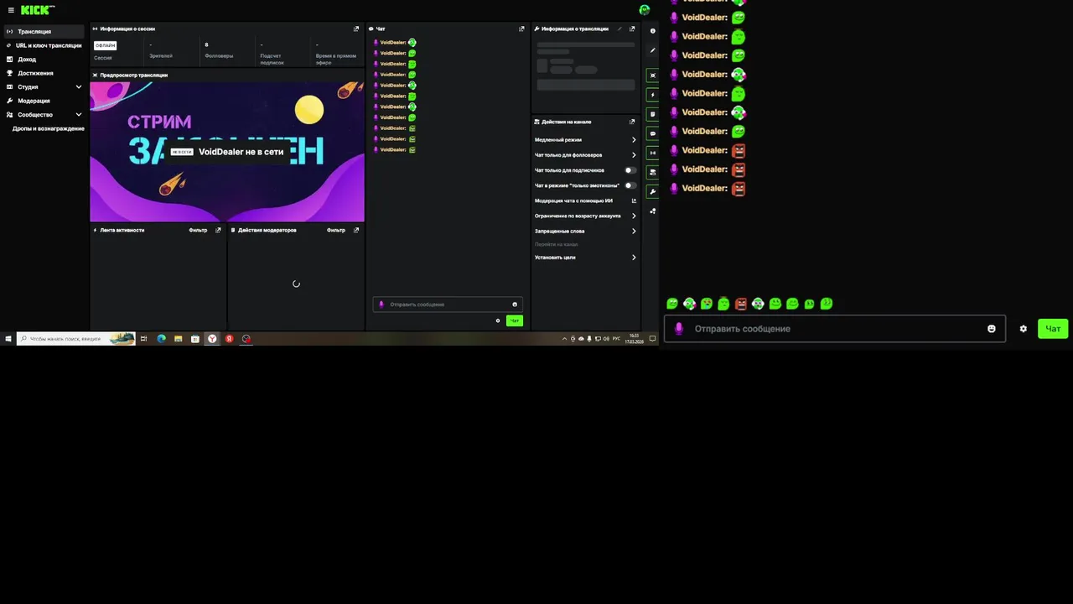The width and height of the screenshot is (1073, 604).
Task: Open settings gear beside large Чат button
Action: click(1023, 329)
